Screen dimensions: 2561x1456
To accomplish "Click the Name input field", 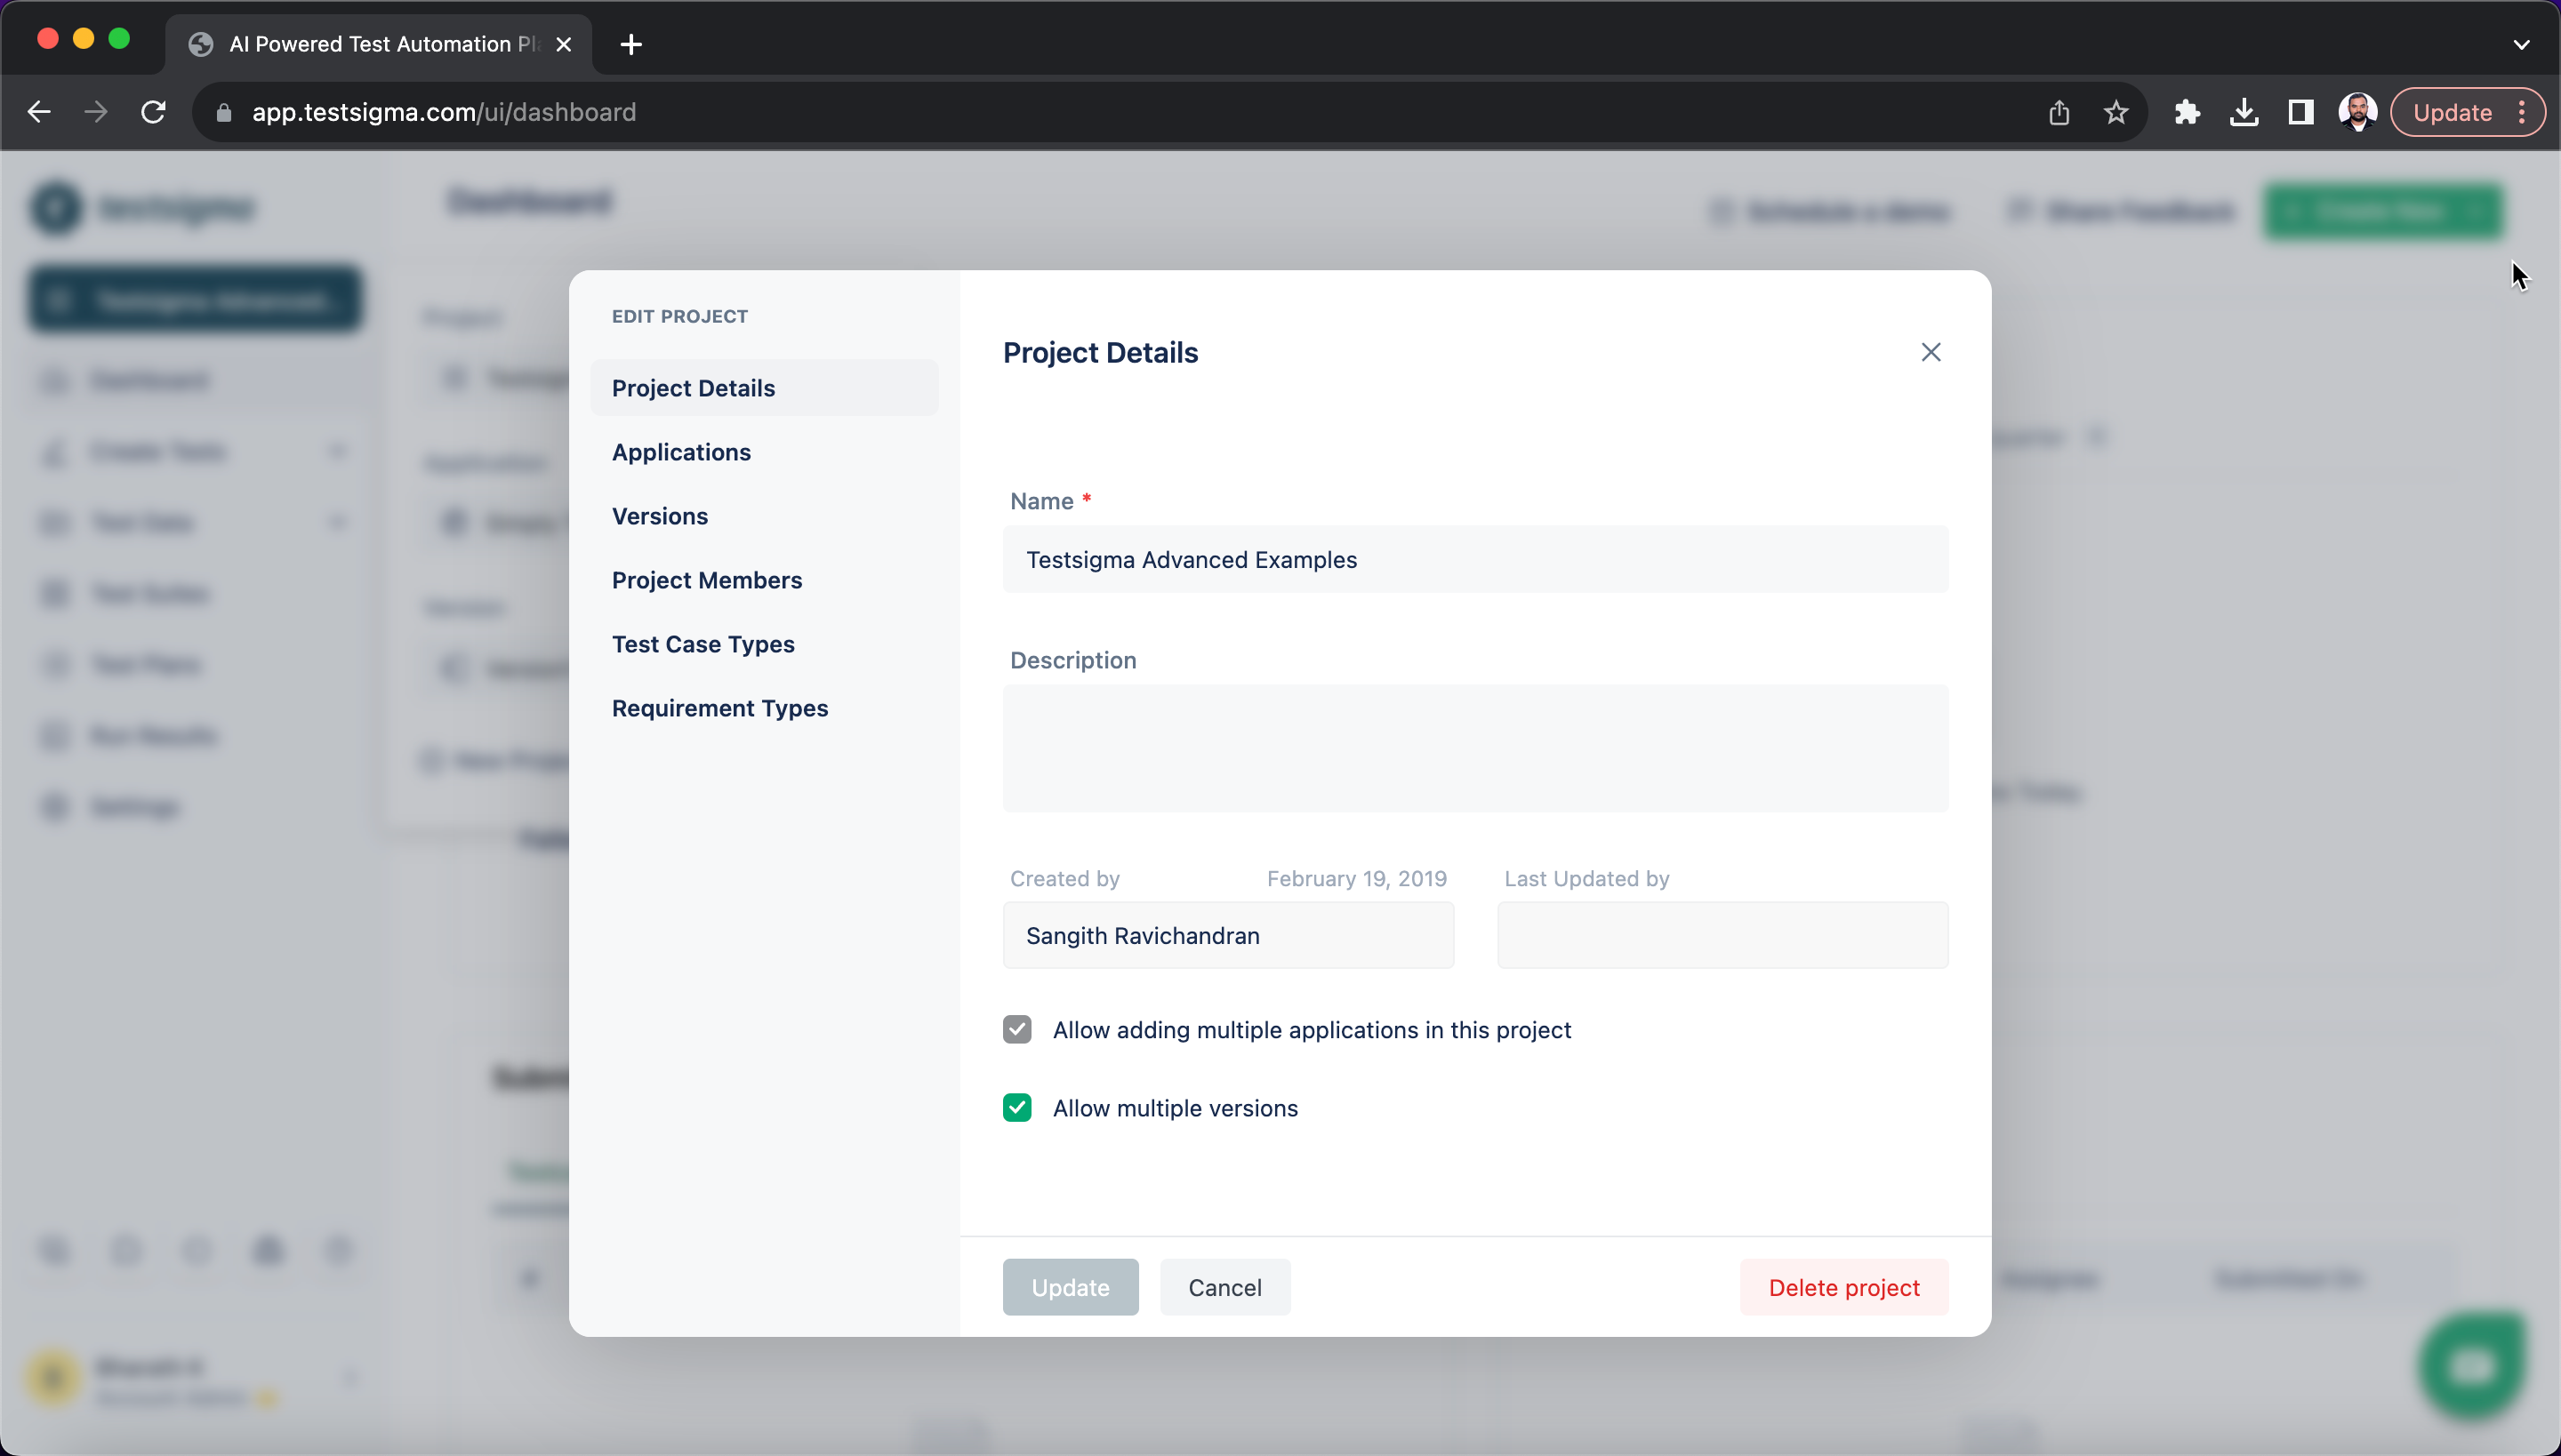I will pos(1476,559).
